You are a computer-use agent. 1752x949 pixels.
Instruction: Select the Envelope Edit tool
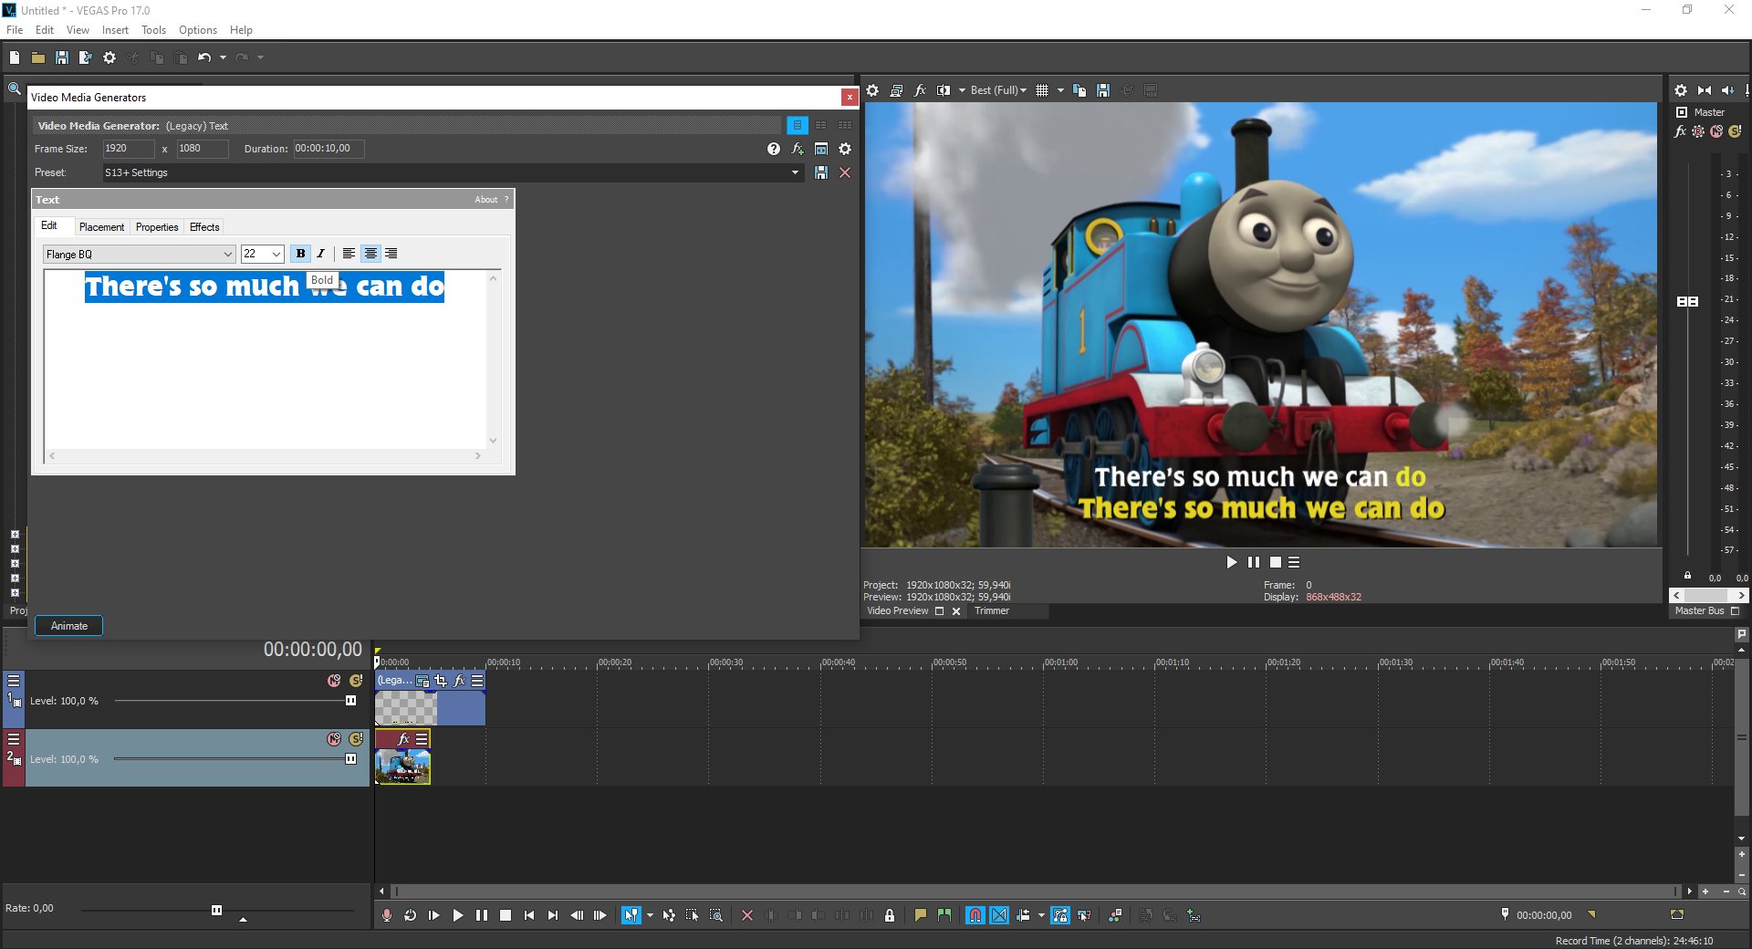coord(669,915)
